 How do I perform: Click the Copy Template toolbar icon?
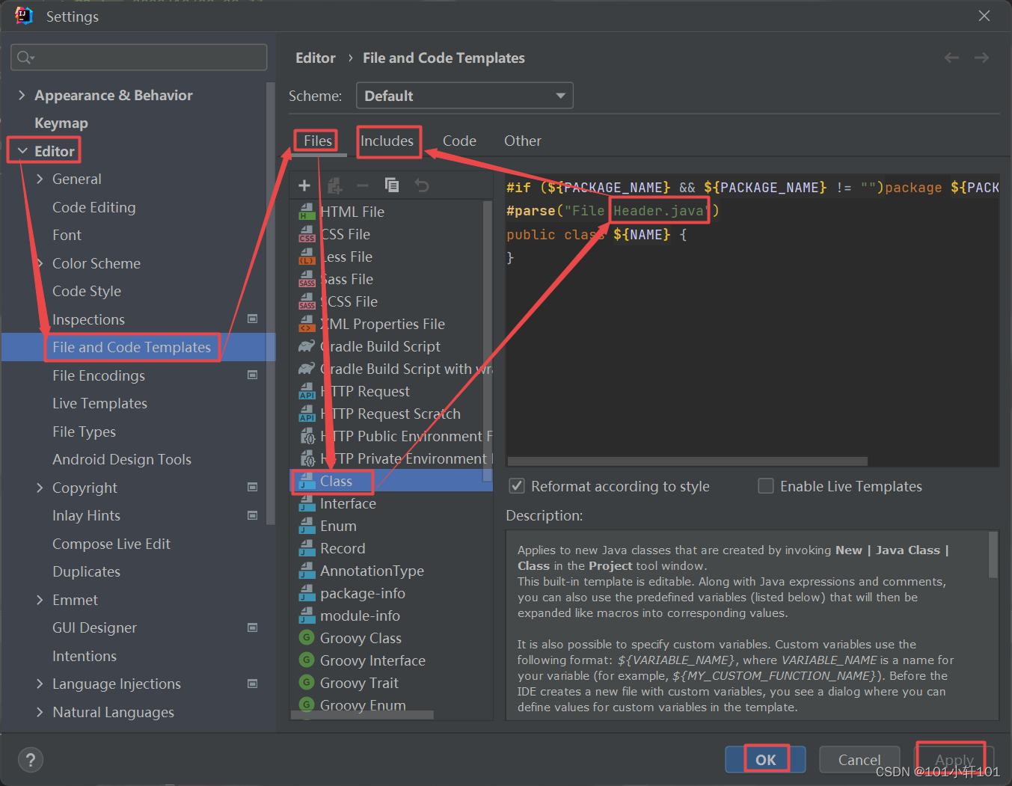coord(392,185)
